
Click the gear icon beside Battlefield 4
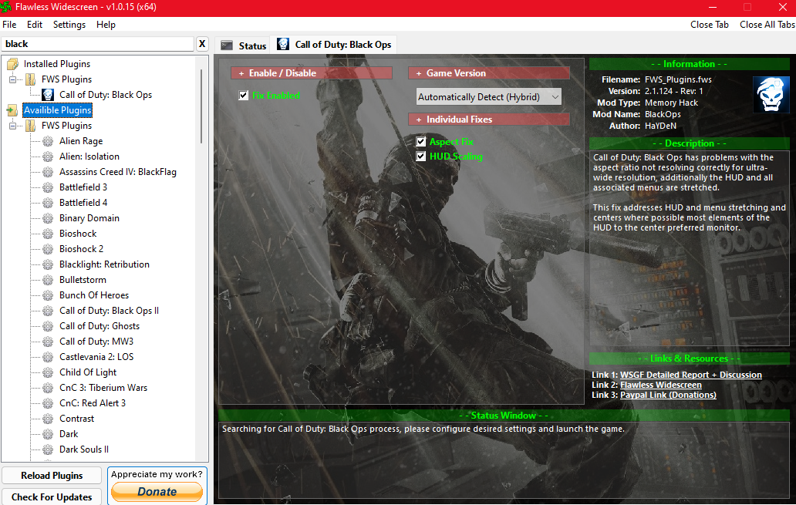tap(49, 203)
